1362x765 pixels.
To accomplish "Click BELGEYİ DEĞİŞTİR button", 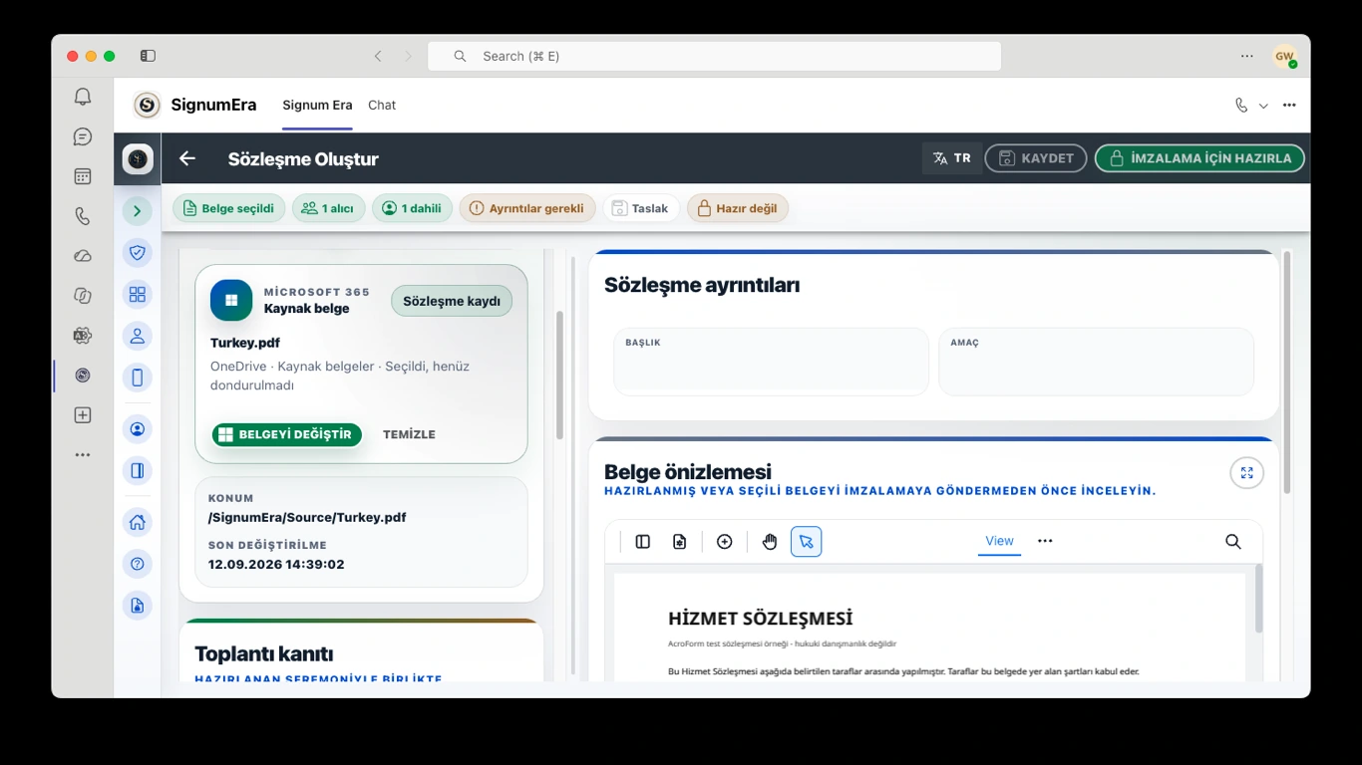I will (286, 434).
